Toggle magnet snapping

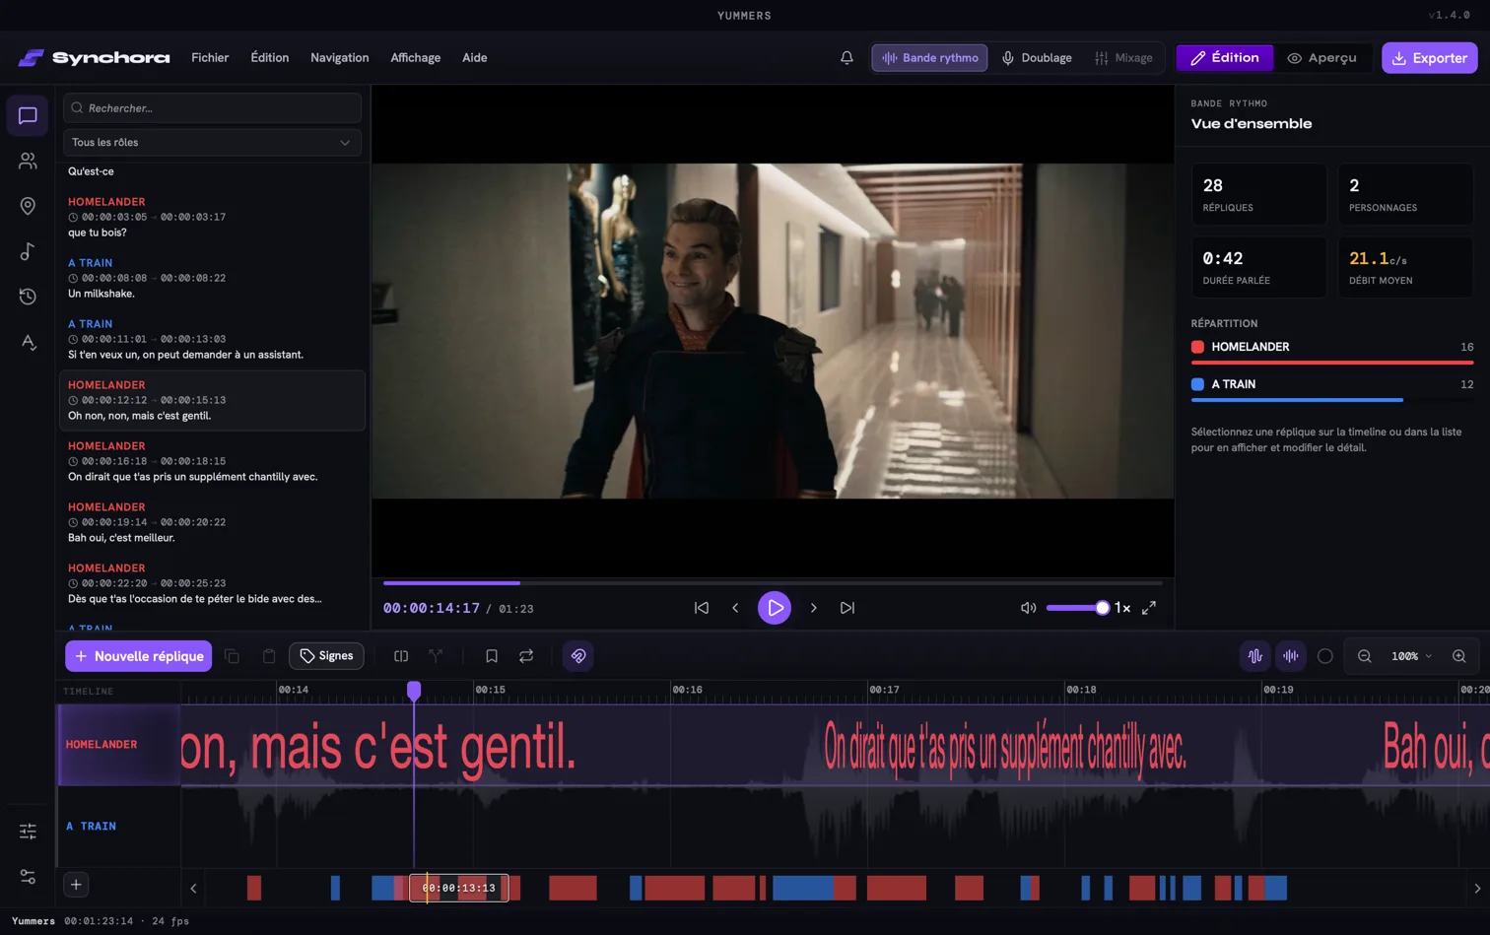pos(578,656)
